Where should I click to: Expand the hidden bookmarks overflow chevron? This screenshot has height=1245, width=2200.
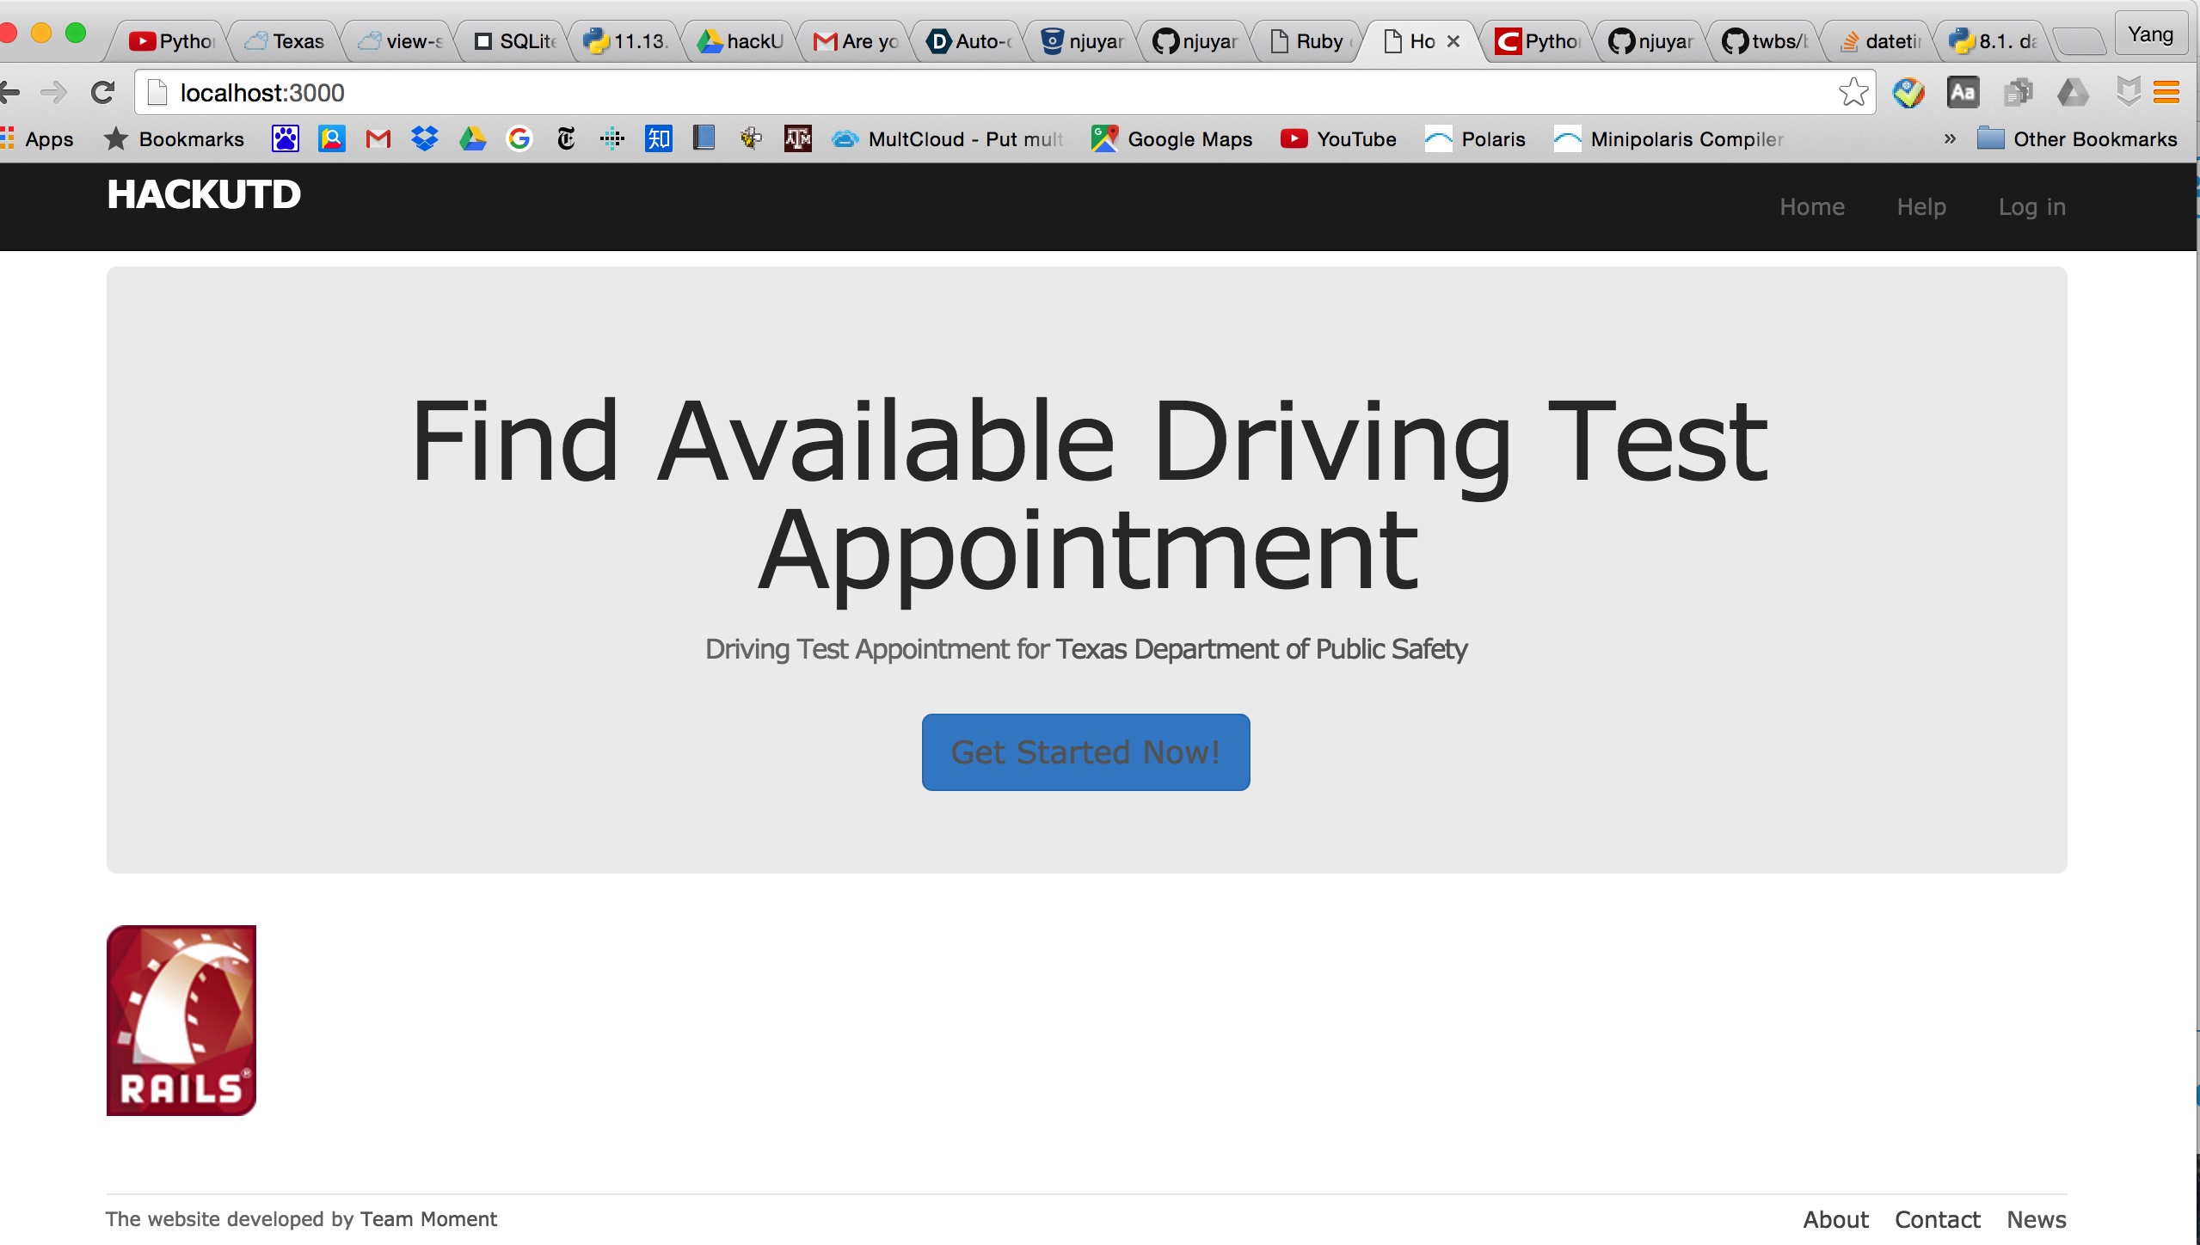(1950, 138)
